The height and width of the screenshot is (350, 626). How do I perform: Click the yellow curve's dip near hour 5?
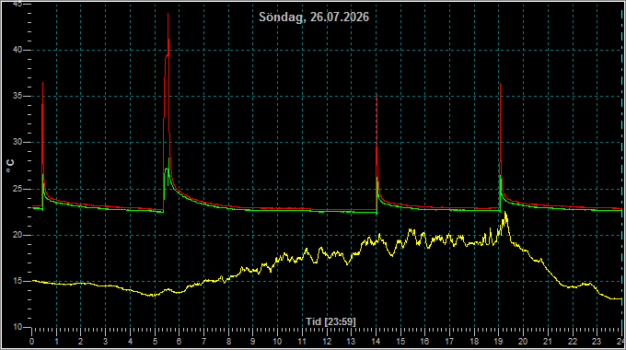[x=152, y=296]
